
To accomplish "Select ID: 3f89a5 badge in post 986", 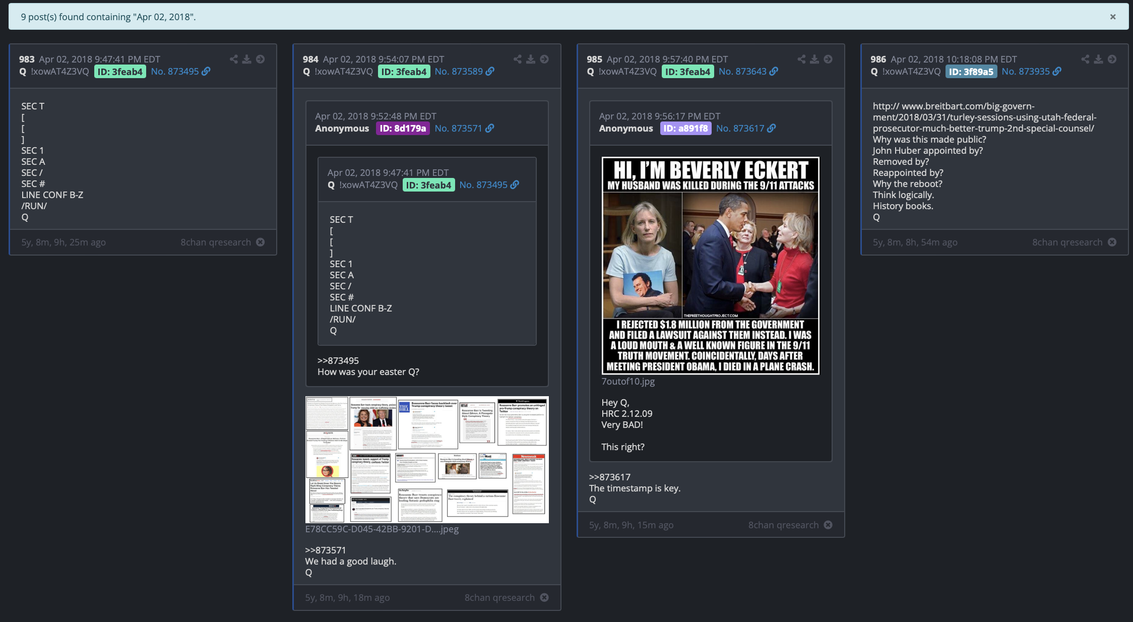I will (x=971, y=72).
